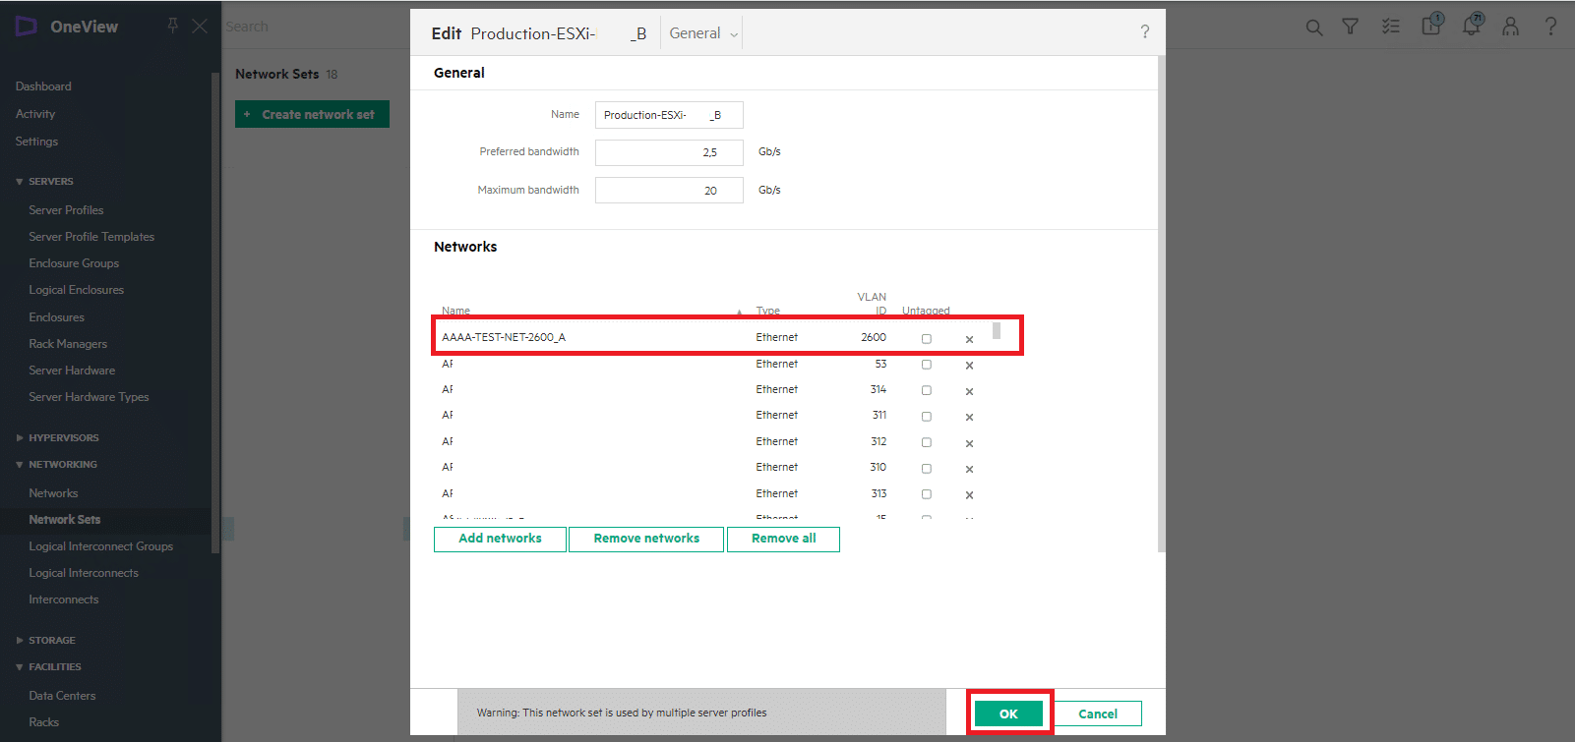Open Racks in the sidebar

pos(43,722)
